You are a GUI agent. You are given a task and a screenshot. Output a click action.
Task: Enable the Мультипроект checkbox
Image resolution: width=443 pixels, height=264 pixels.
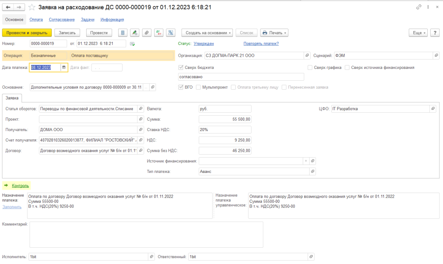[198, 87]
